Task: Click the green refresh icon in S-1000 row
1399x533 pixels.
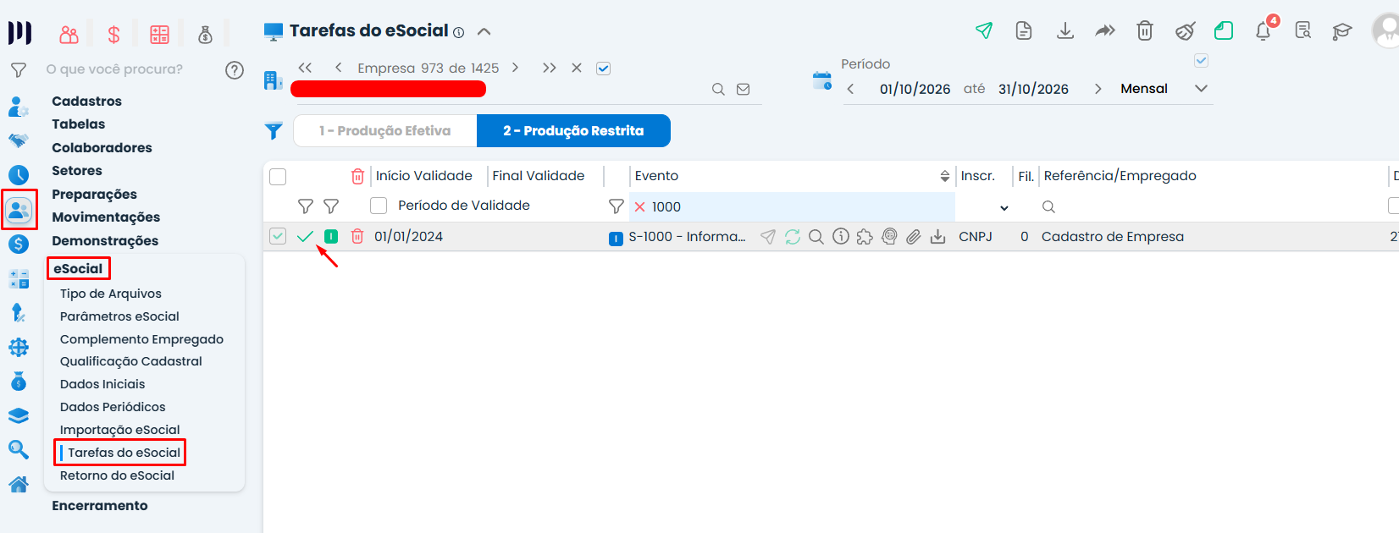Action: pyautogui.click(x=793, y=237)
